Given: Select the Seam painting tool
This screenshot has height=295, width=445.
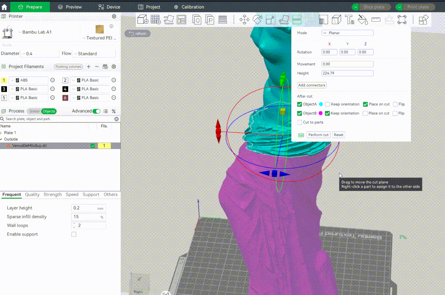Looking at the screenshot, I should [x=336, y=20].
